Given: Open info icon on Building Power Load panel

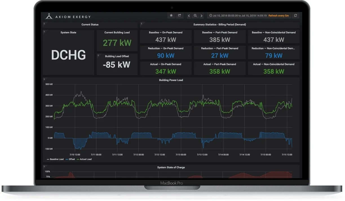Looking at the screenshot, I should 44,79.
